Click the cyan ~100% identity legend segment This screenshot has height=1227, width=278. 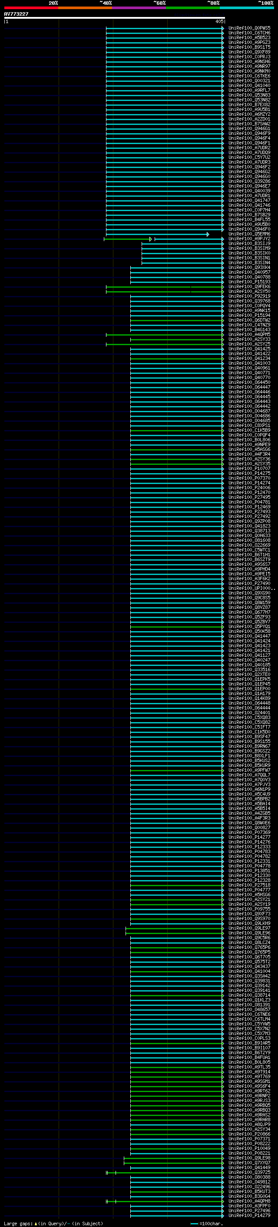click(247, 8)
